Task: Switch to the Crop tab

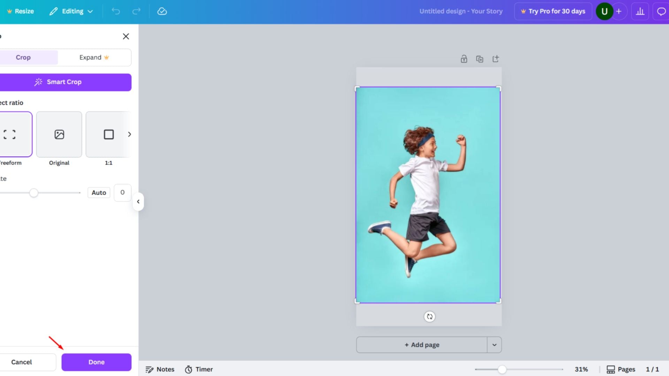Action: (23, 57)
